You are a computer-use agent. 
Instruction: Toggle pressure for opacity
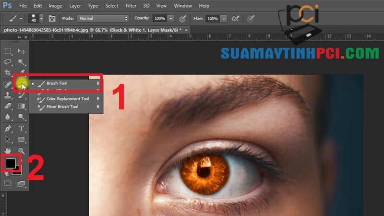[x=182, y=19]
